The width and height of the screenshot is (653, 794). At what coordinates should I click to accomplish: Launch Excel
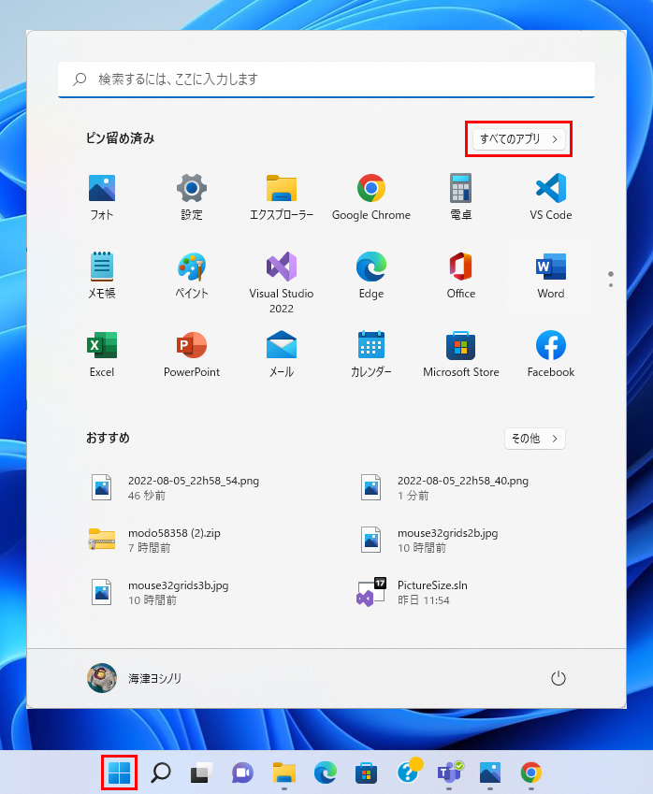coord(102,354)
